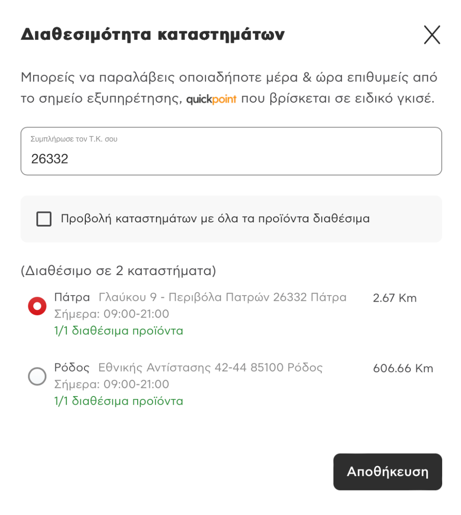
Task: Close the Διαθεσιμότητα καταστημάτων dialog with the X icon
Action: pos(432,35)
